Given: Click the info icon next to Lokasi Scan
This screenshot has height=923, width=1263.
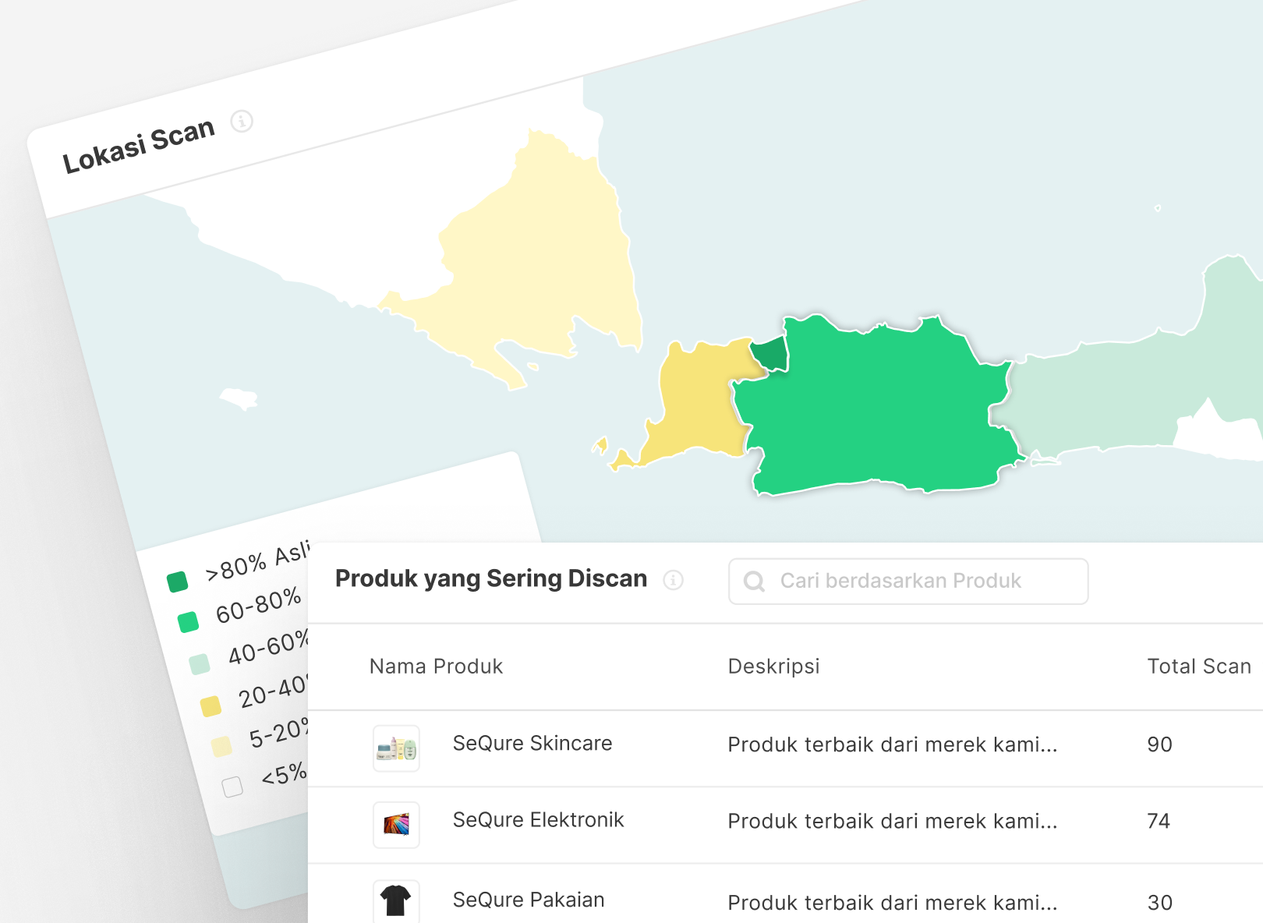Looking at the screenshot, I should (x=242, y=122).
